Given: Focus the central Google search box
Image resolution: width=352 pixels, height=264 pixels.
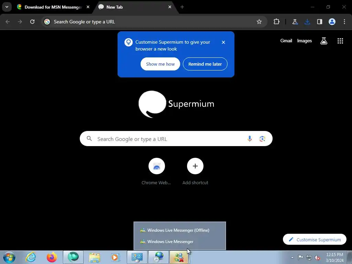Looking at the screenshot, I should [x=176, y=139].
